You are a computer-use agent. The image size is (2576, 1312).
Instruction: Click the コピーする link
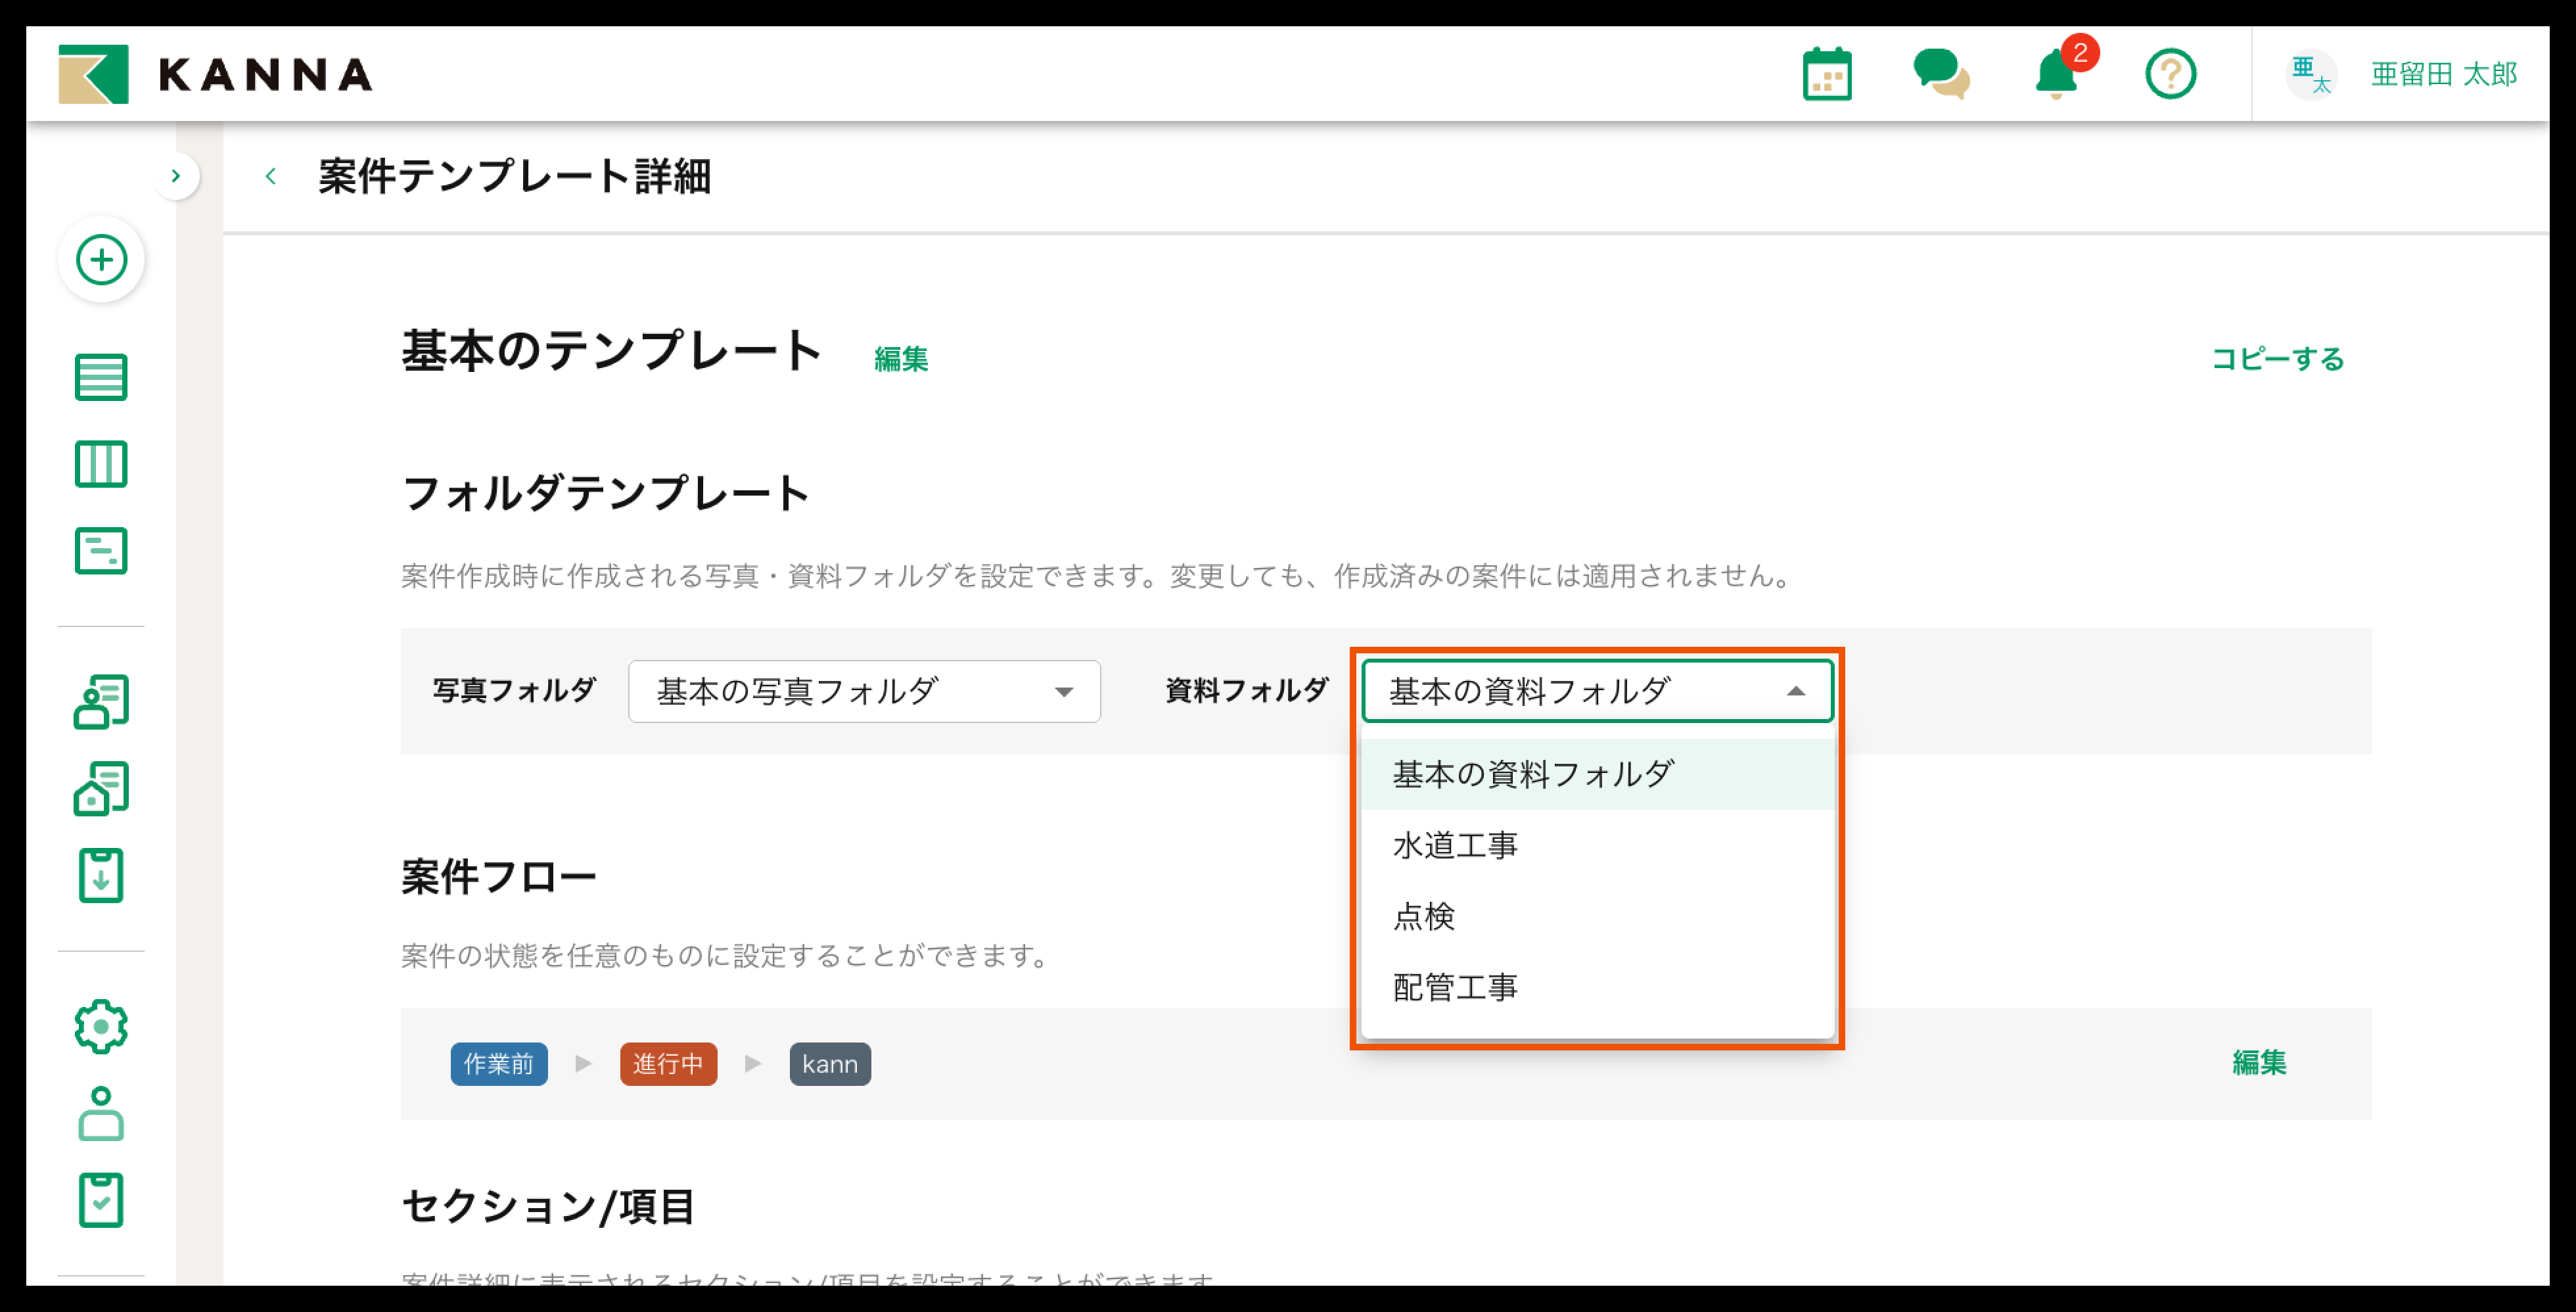pos(2277,359)
